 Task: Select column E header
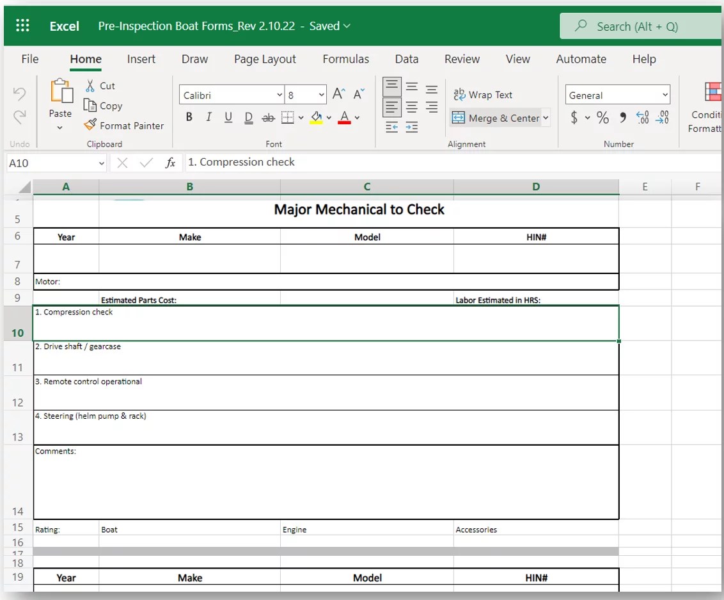(x=645, y=187)
